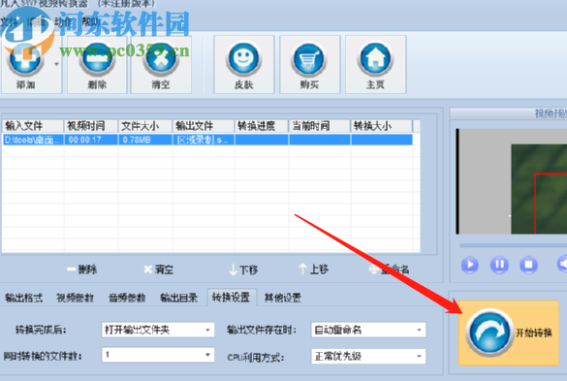567x381 pixels.
Task: Click the 输出文件 column header
Action: (x=204, y=126)
